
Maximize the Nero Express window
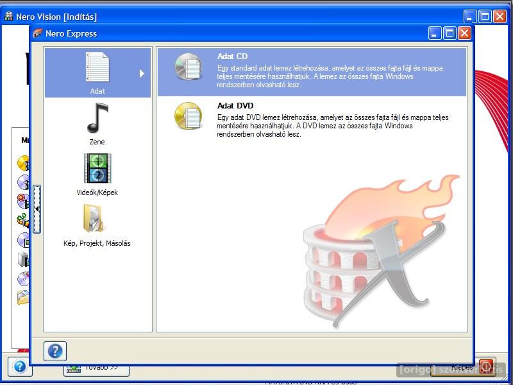[450, 33]
